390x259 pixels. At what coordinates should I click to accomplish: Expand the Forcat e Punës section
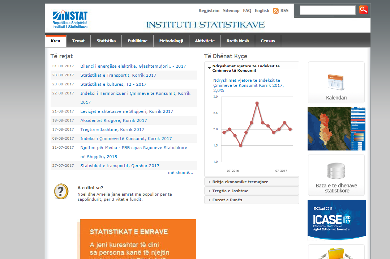click(252, 200)
